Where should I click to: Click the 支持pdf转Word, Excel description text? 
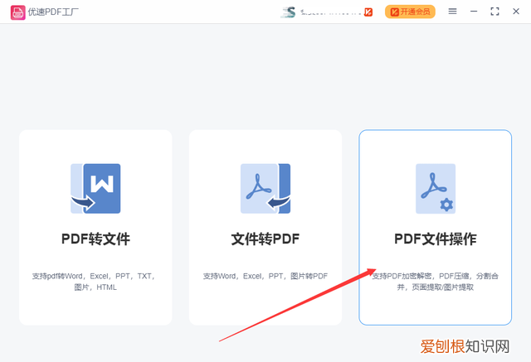(x=94, y=282)
